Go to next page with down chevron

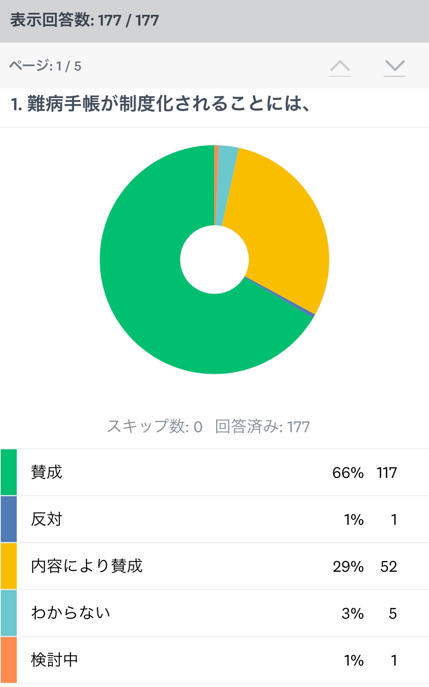(395, 67)
